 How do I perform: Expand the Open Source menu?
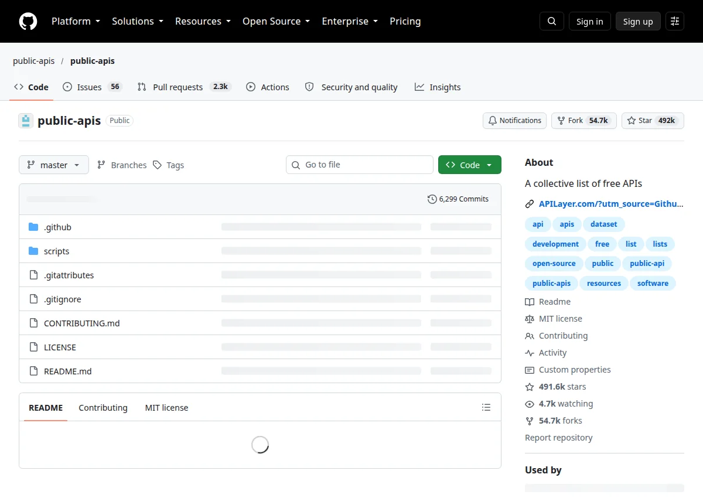(277, 21)
